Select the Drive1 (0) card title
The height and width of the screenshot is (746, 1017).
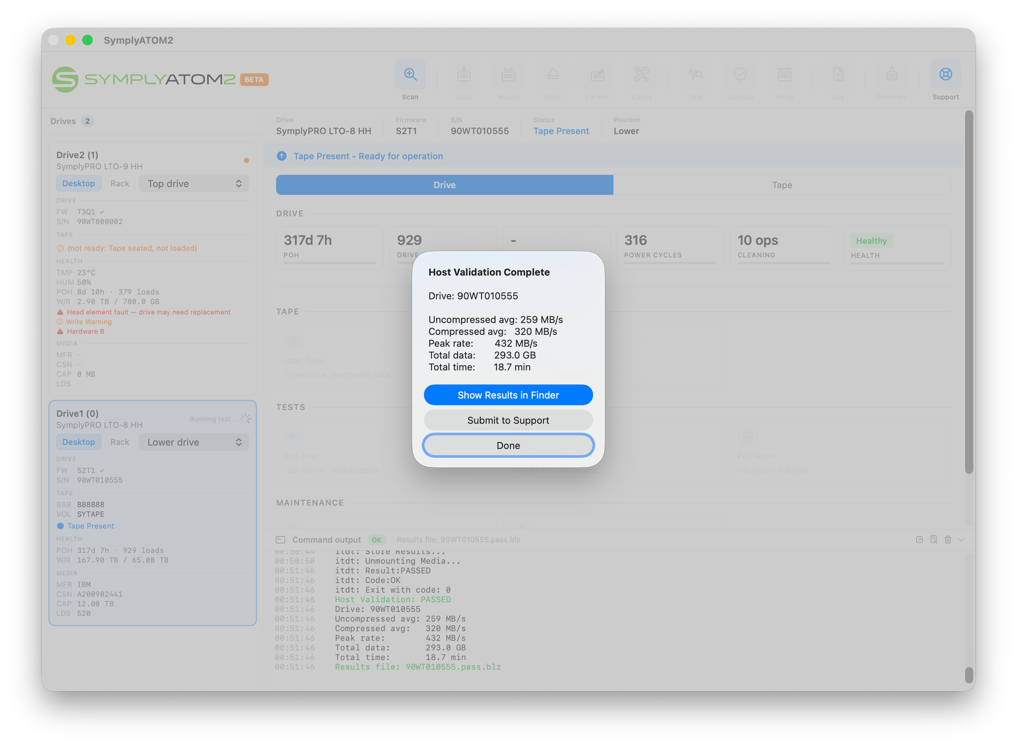(x=77, y=413)
